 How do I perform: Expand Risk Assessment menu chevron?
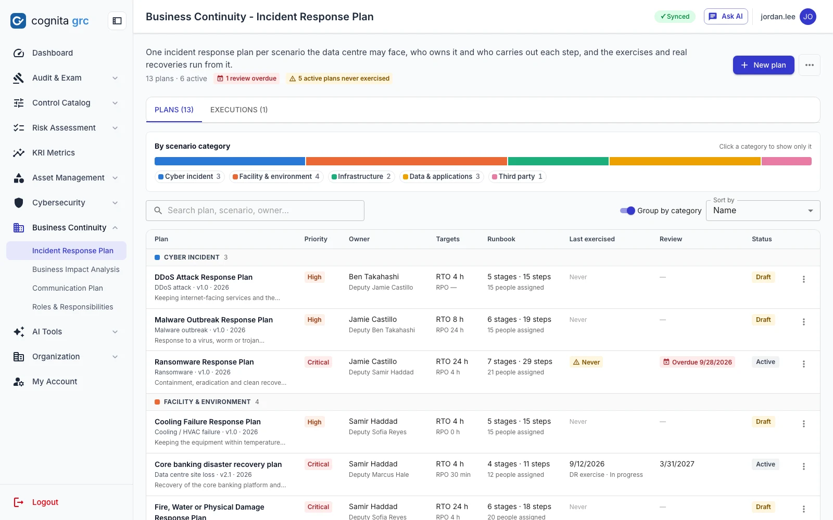115,128
